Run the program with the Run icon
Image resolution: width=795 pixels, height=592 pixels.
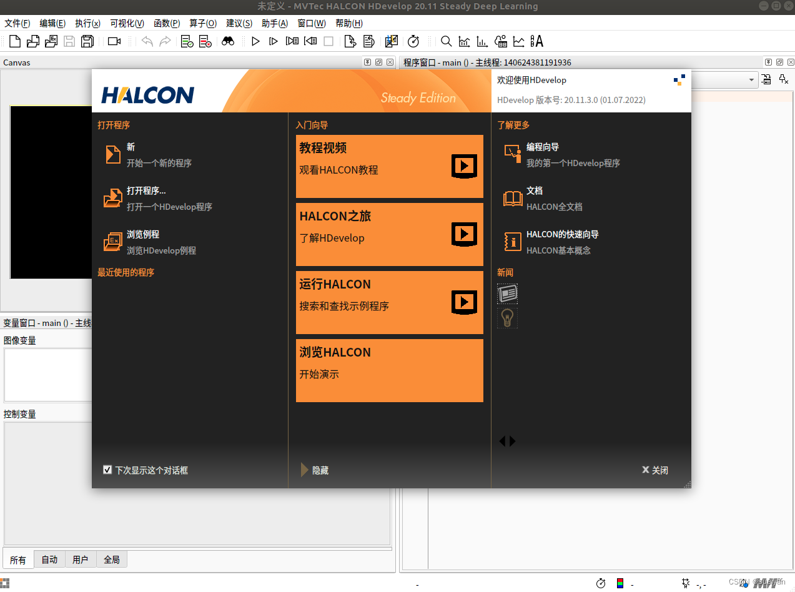[255, 41]
